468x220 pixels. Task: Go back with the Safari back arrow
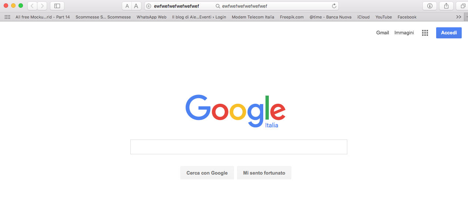(32, 6)
